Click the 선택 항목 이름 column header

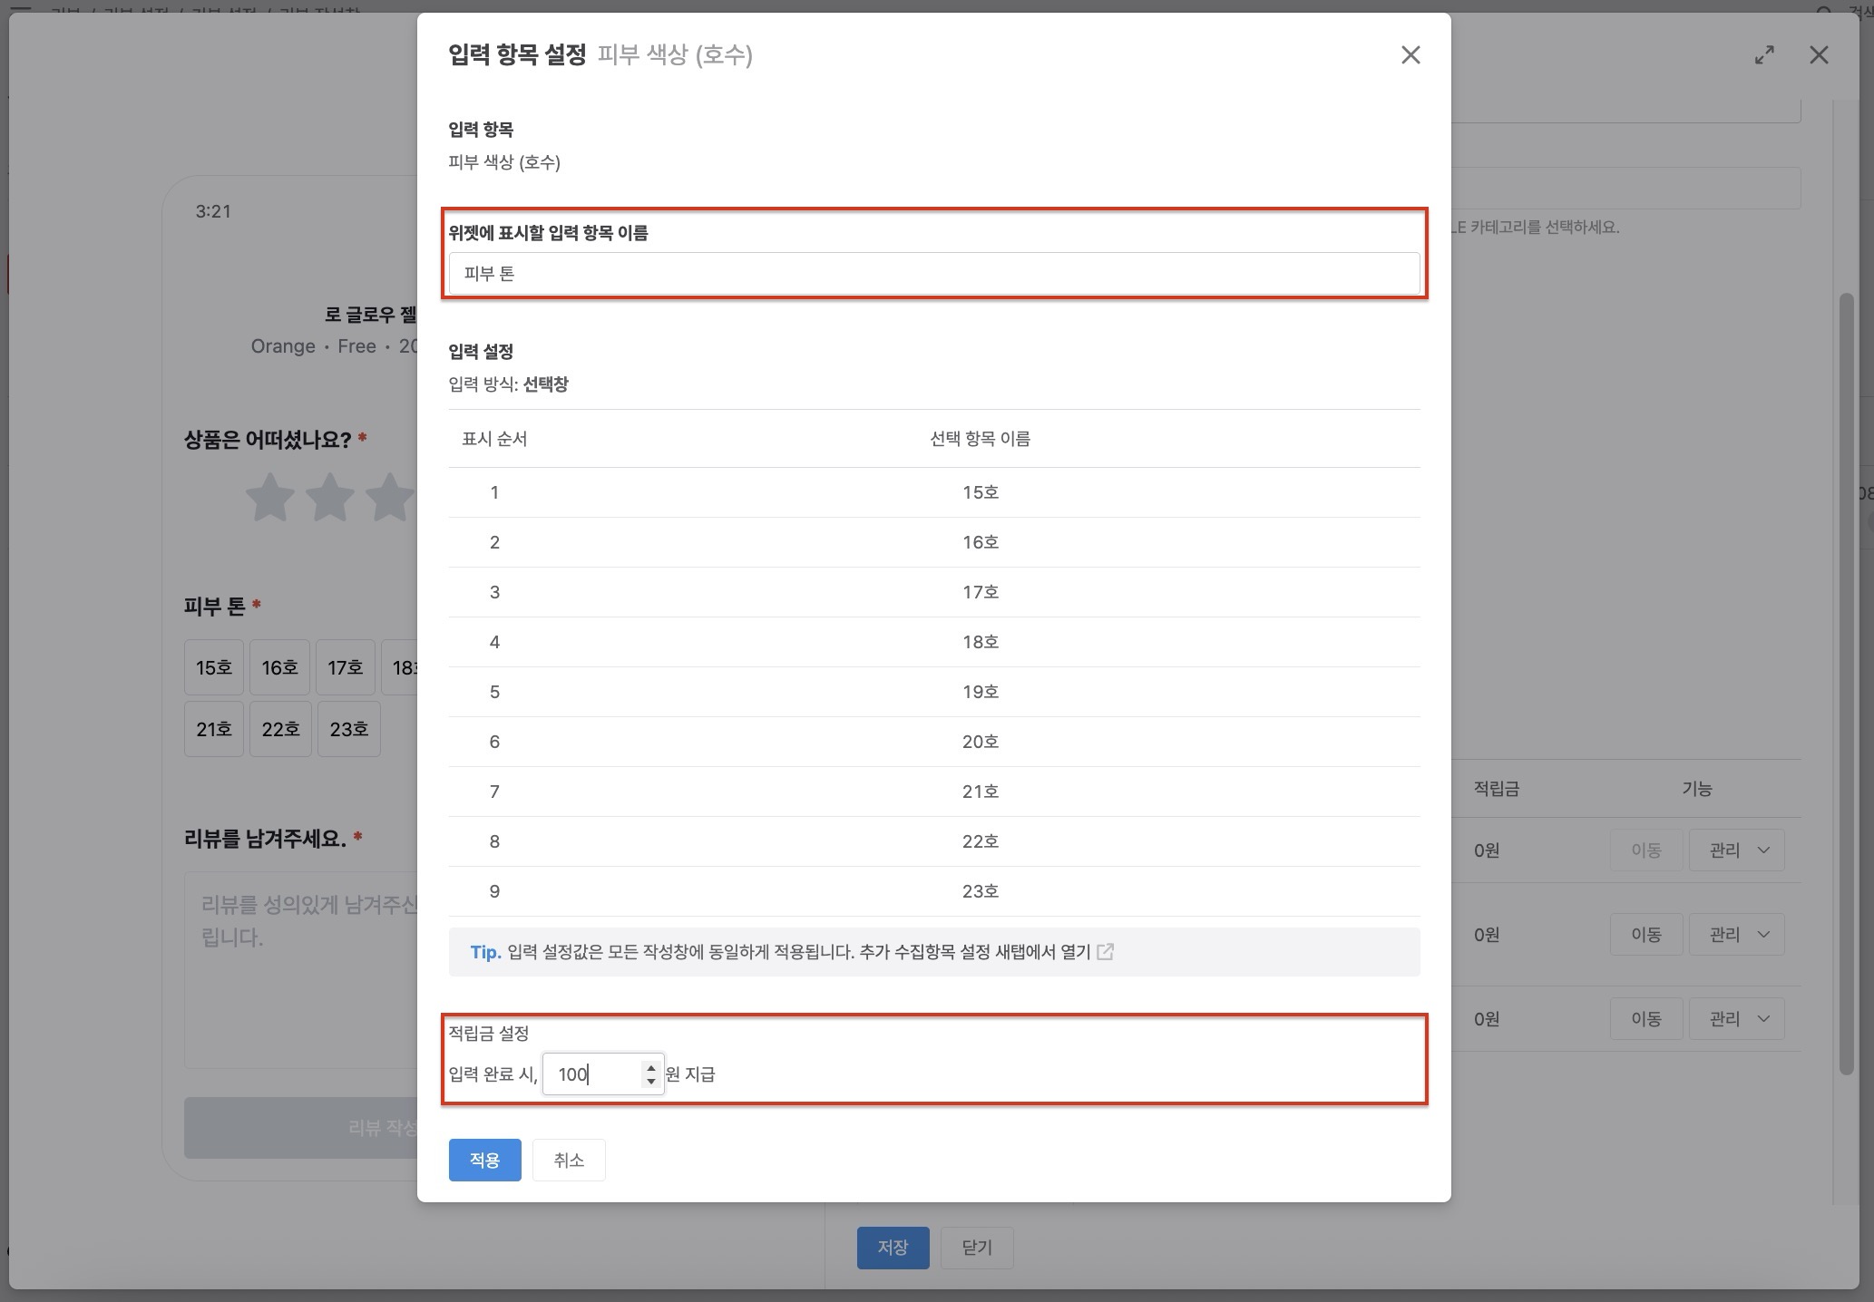pyautogui.click(x=980, y=439)
